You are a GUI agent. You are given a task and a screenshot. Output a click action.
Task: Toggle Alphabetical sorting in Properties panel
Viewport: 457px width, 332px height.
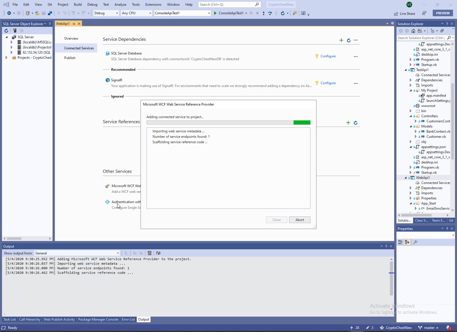click(x=407, y=242)
